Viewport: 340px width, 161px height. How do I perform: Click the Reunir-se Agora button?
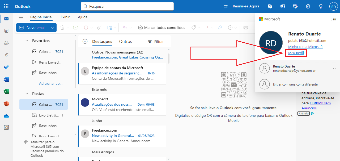241,6
